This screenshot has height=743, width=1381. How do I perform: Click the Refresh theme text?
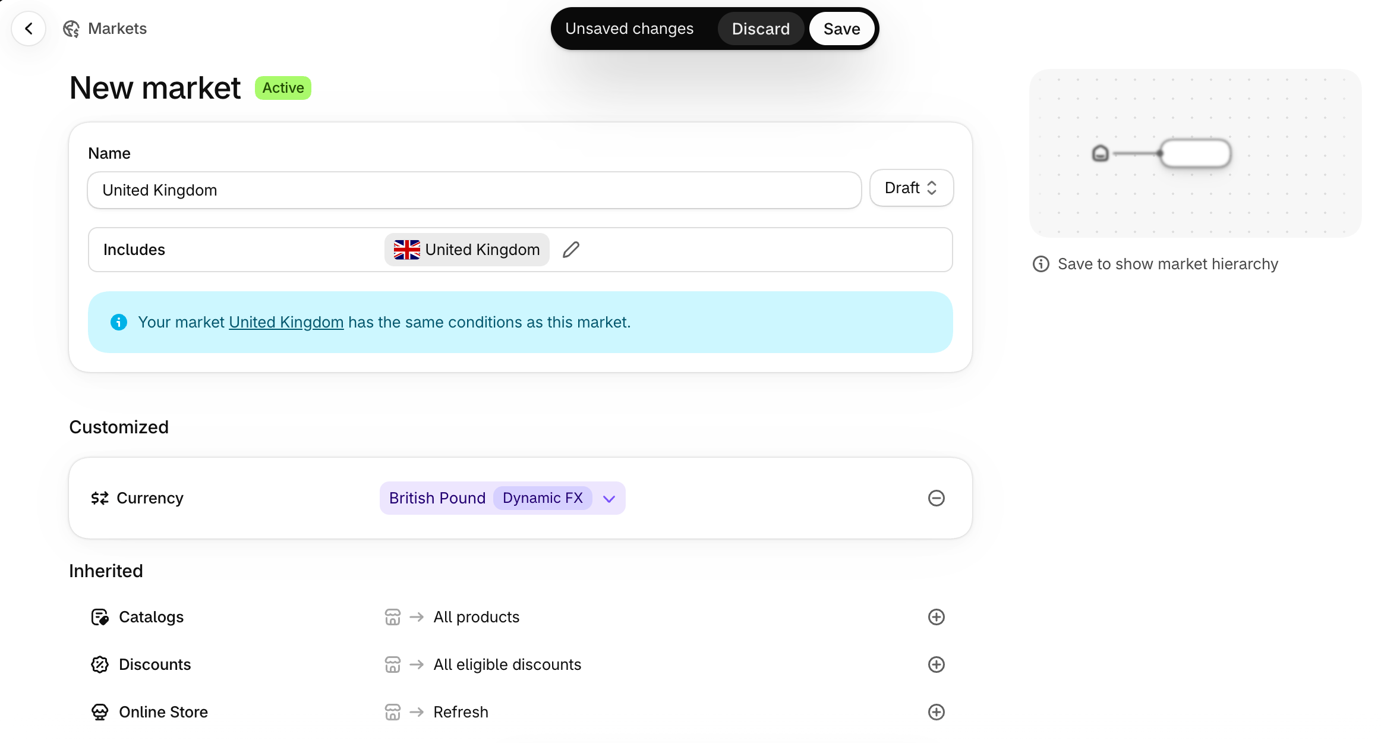click(x=461, y=712)
